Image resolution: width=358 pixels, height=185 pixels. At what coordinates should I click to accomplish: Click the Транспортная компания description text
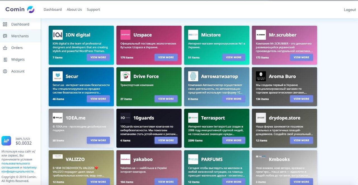coord(137,85)
